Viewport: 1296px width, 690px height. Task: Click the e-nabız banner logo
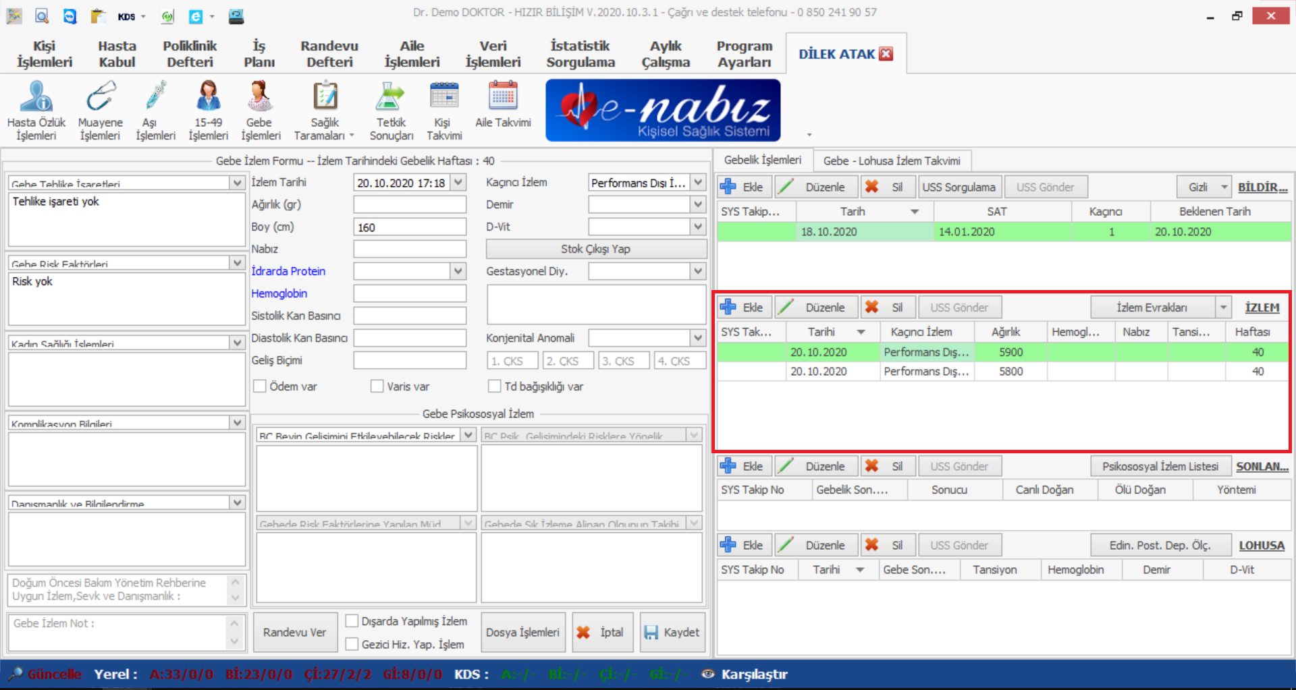663,111
